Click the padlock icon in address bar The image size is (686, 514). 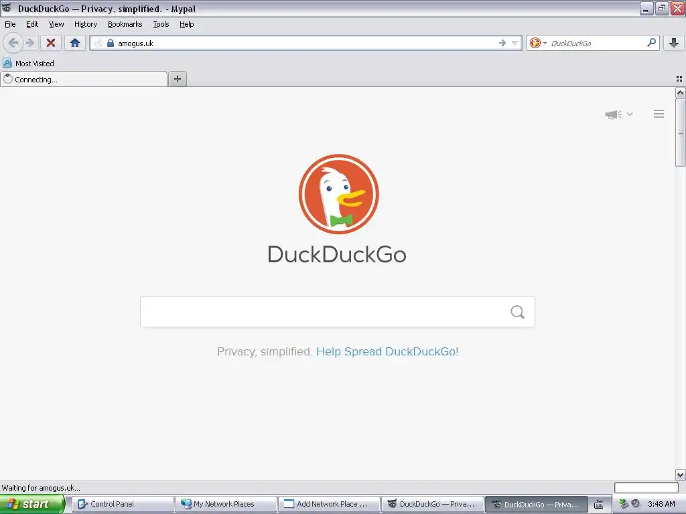111,43
